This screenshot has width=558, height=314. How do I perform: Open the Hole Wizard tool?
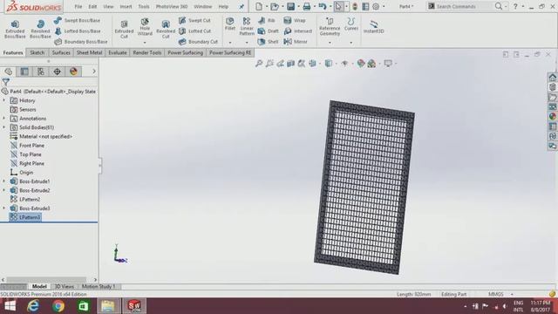pos(145,27)
